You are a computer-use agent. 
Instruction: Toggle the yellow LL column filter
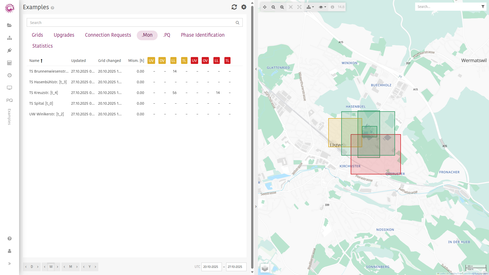pyautogui.click(x=173, y=61)
